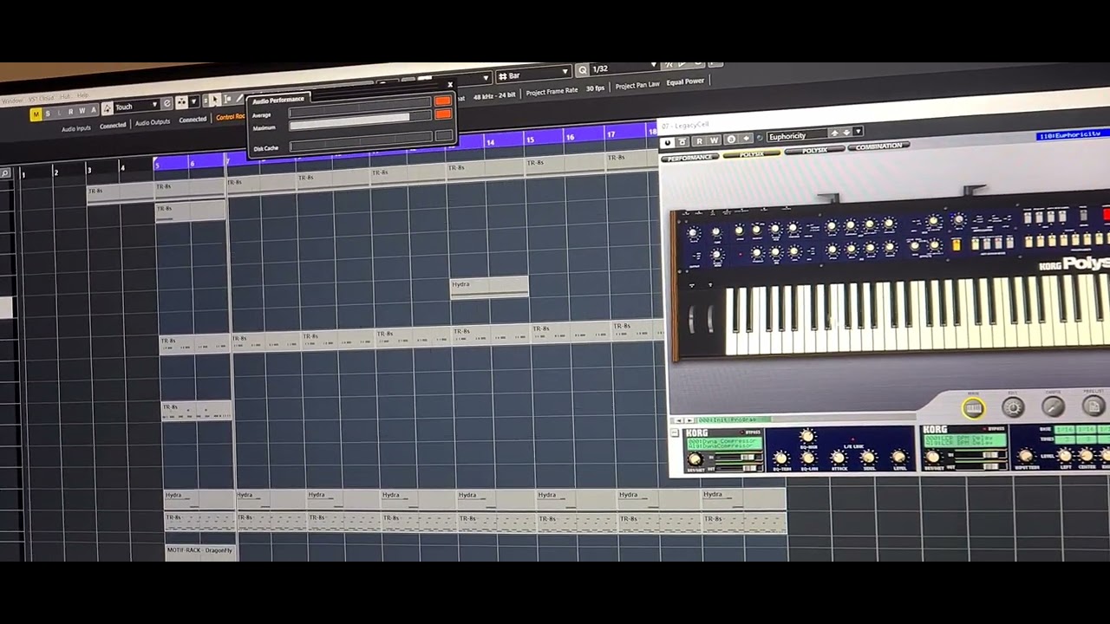Click Project Pan Law Equal Power
This screenshot has height=624, width=1110.
[x=660, y=83]
